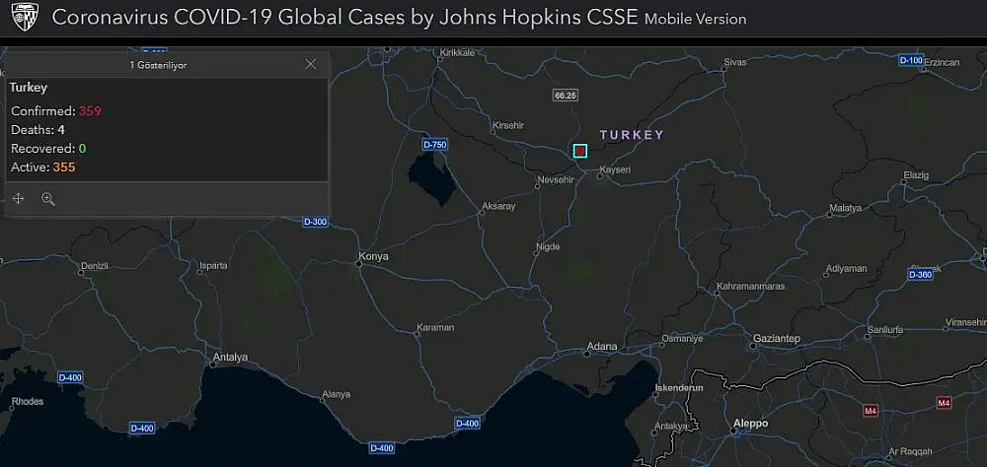The height and width of the screenshot is (467, 987).
Task: Click the 66.25 road marker
Action: click(x=566, y=96)
